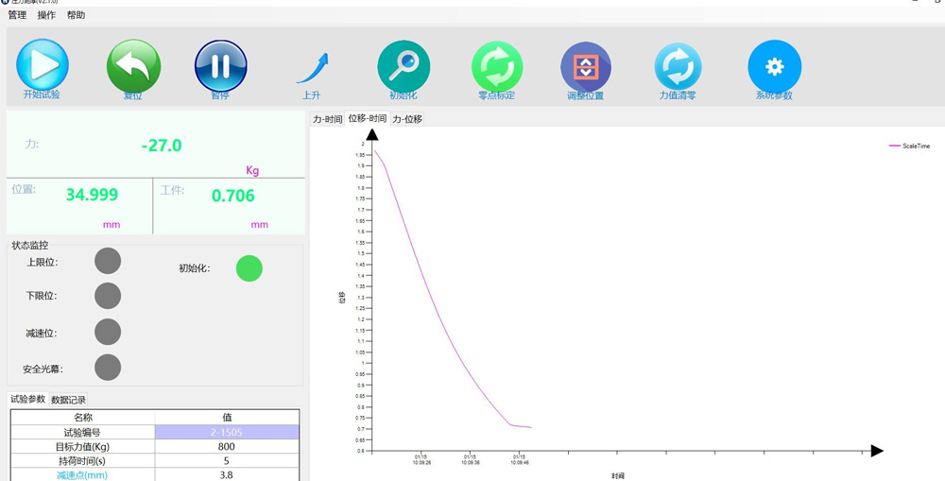Open the 管理 menu

17,15
